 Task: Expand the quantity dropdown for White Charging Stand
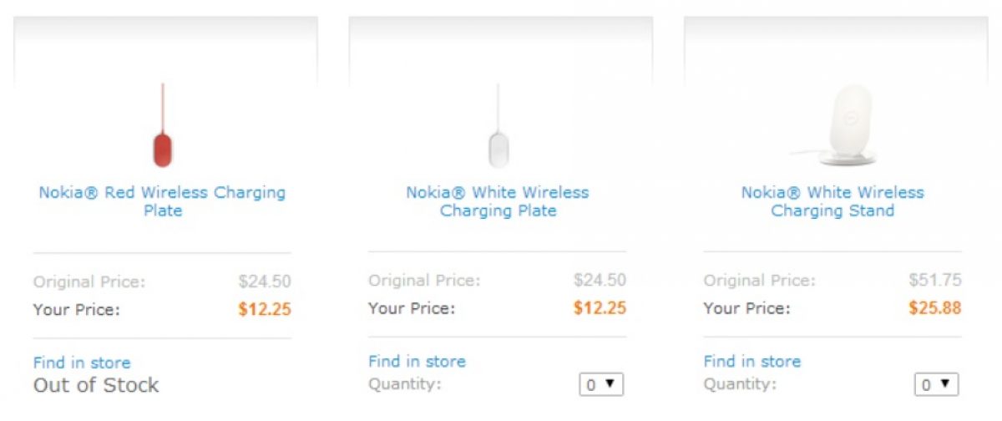click(935, 384)
